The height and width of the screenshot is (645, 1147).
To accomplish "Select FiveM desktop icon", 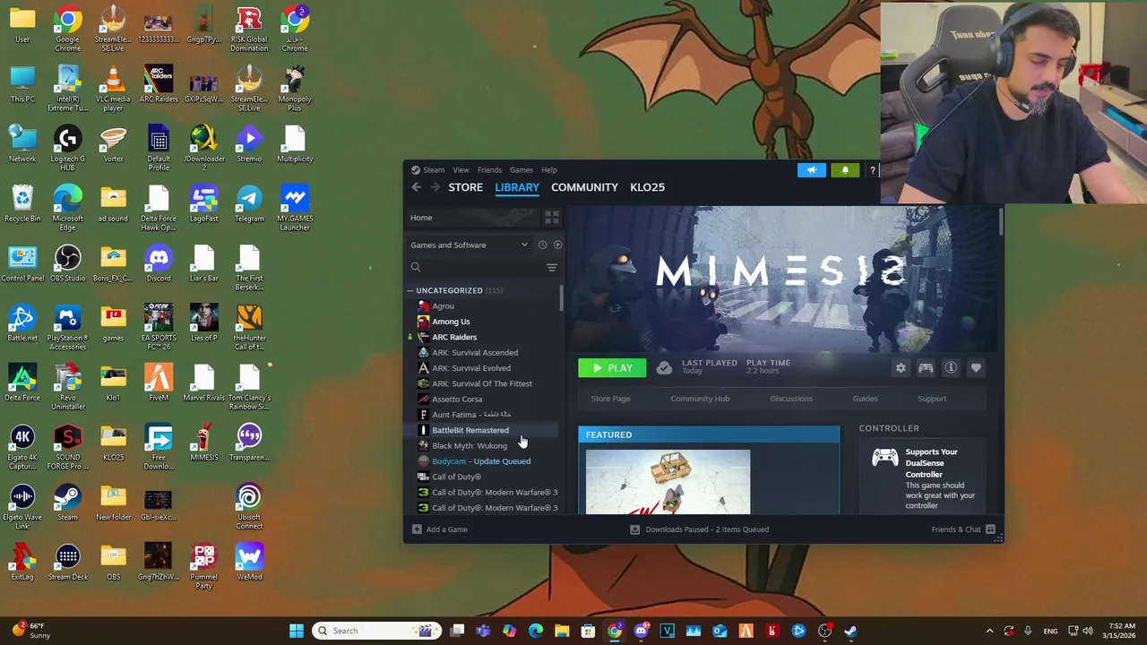I will pos(159,383).
